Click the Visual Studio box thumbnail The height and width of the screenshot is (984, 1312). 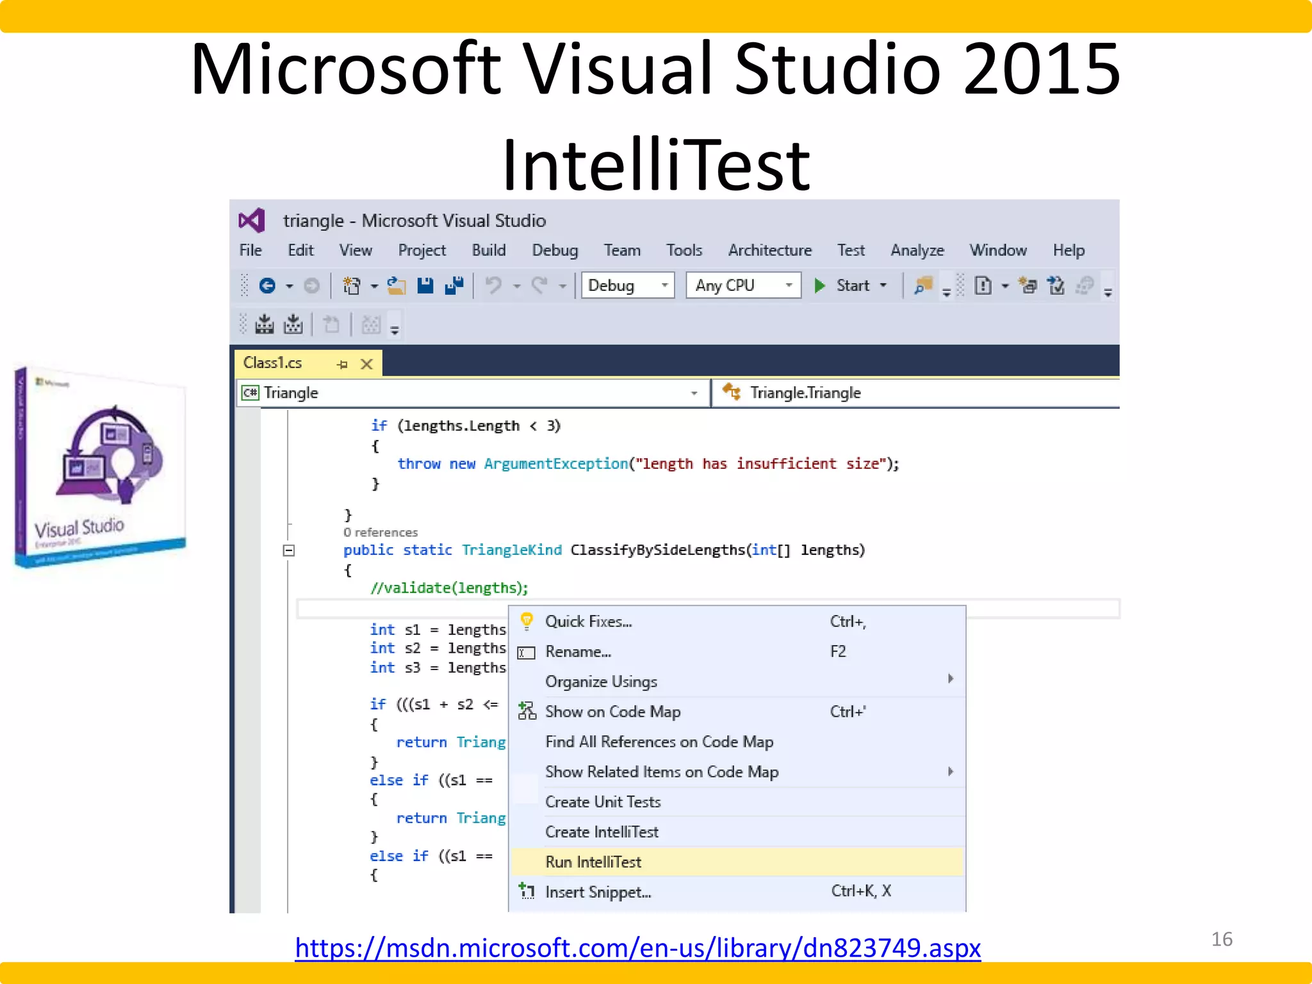pyautogui.click(x=99, y=466)
